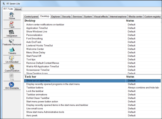
Task: Select the Personalization row
Action: coord(92,35)
